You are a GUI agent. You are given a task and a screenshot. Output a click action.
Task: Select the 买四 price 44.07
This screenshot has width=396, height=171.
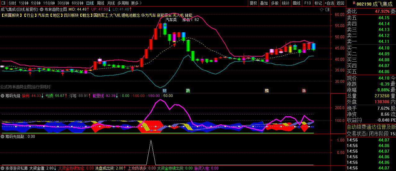point(384,66)
